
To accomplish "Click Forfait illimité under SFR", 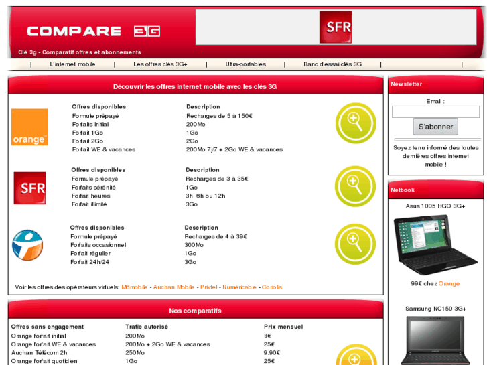I will click(x=89, y=204).
